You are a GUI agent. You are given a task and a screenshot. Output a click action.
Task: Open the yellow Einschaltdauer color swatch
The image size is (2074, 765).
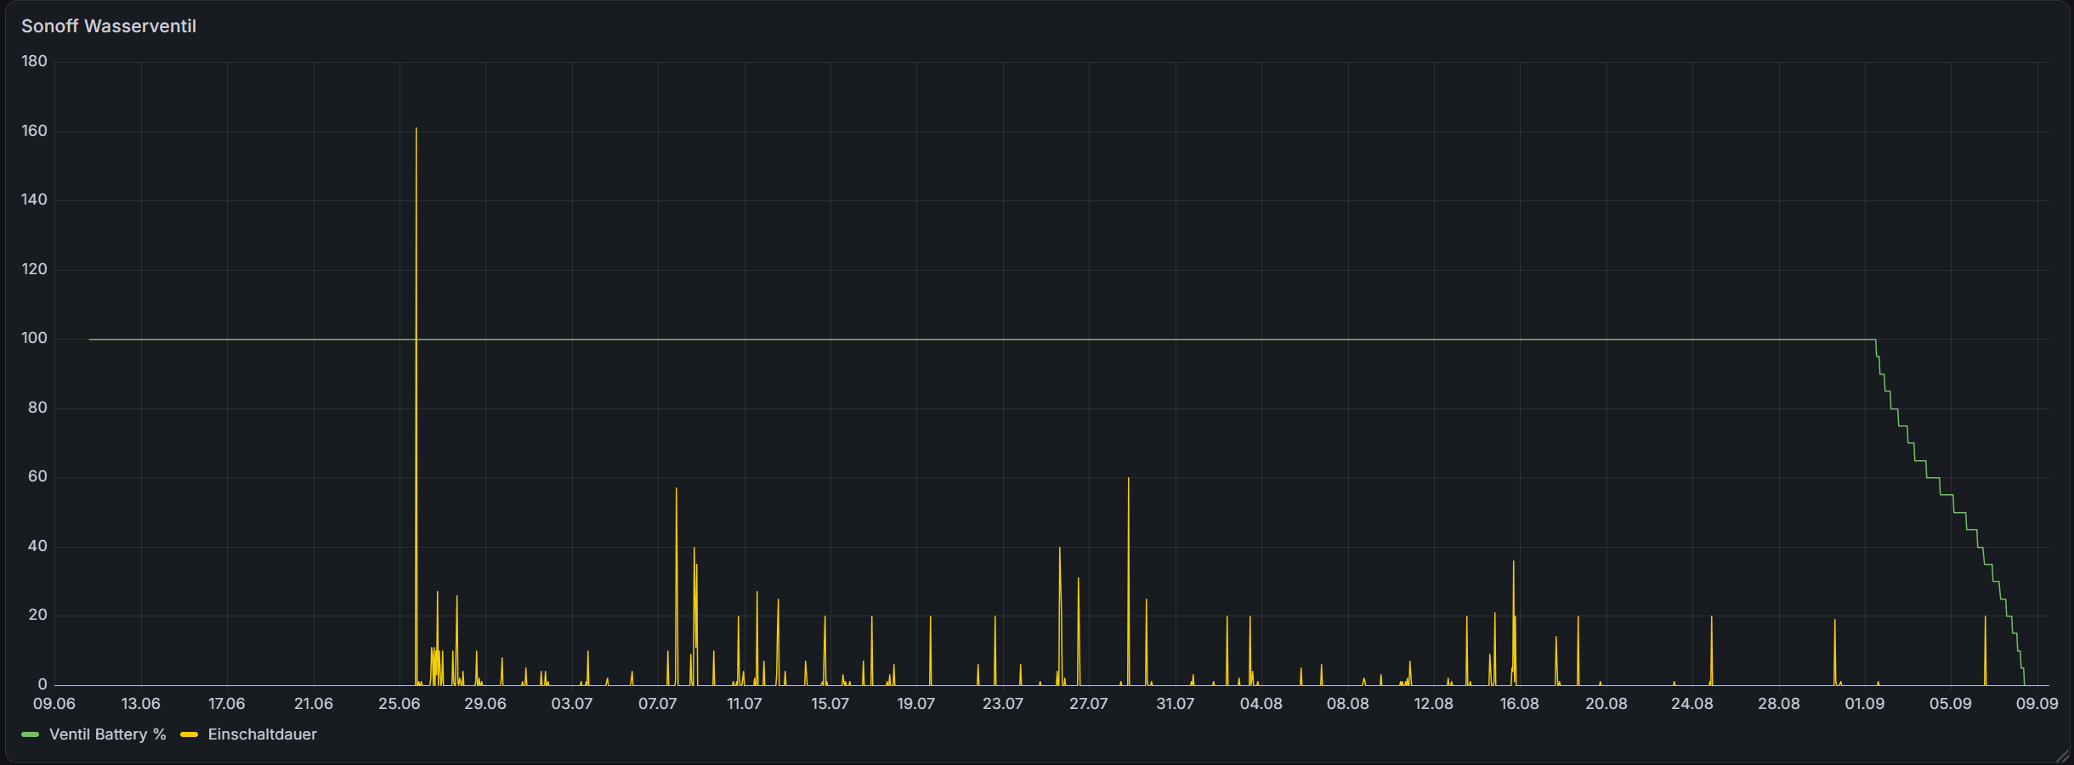tap(190, 734)
